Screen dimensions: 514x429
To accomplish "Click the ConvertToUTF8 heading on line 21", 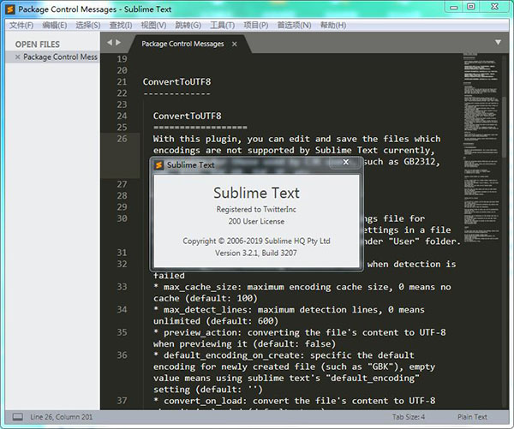I will (176, 81).
